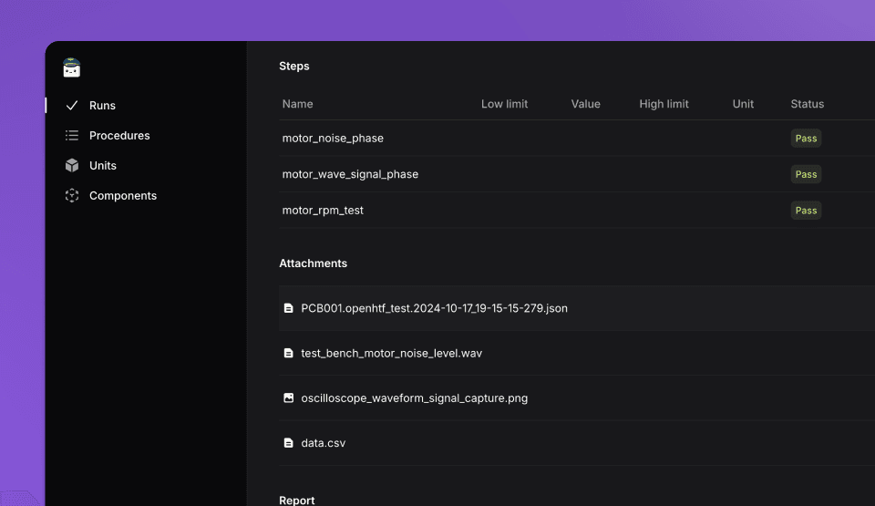Click the Low limit column header
Image resolution: width=875 pixels, height=506 pixels.
(x=504, y=104)
